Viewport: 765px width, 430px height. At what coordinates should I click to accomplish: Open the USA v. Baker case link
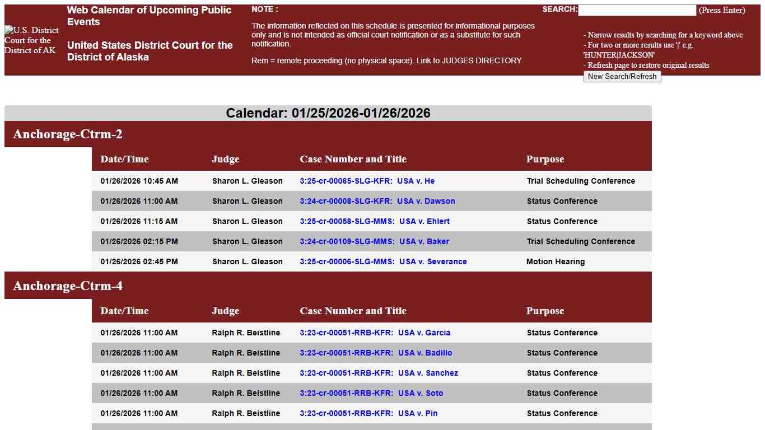[374, 241]
